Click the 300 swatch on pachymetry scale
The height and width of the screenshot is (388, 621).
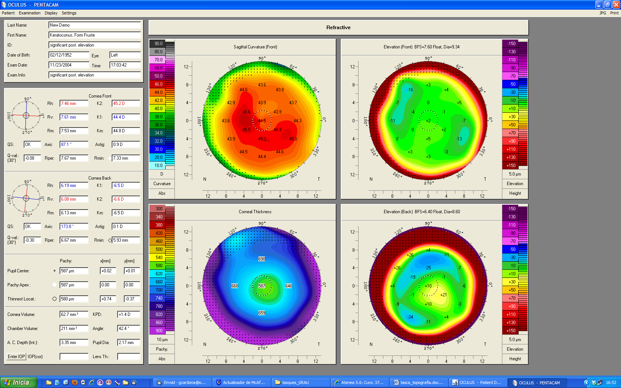pos(157,209)
